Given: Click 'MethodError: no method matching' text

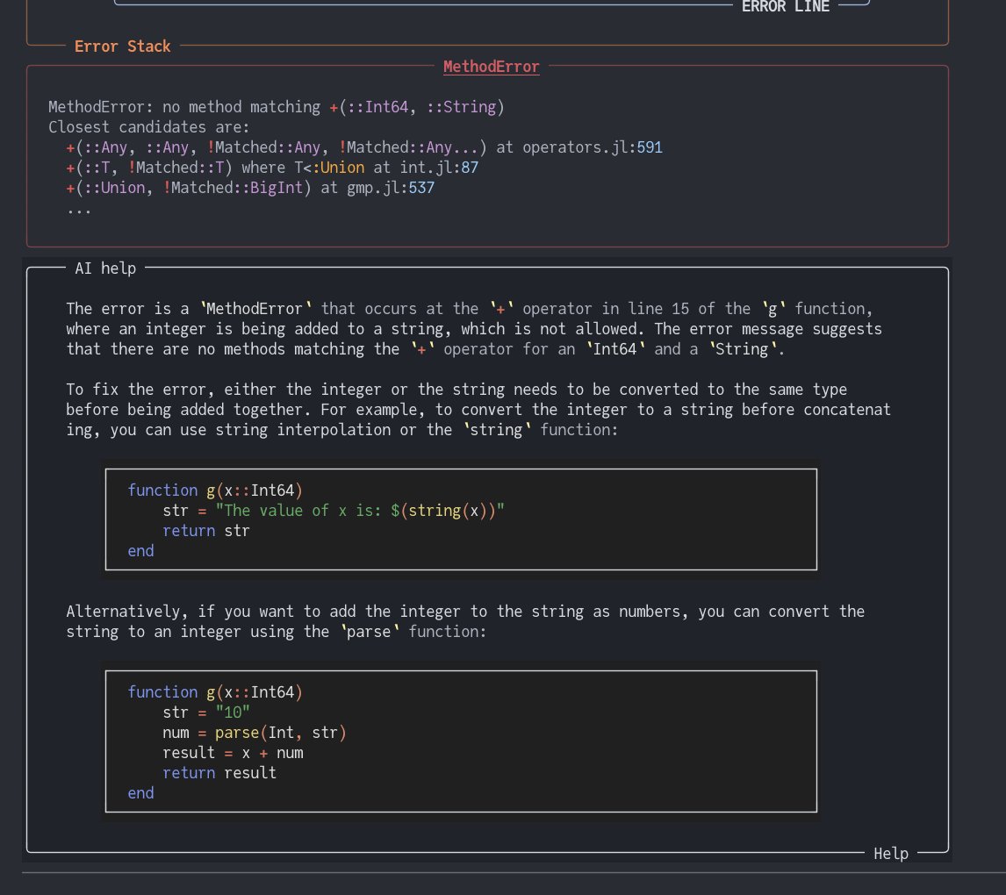Looking at the screenshot, I should [184, 107].
